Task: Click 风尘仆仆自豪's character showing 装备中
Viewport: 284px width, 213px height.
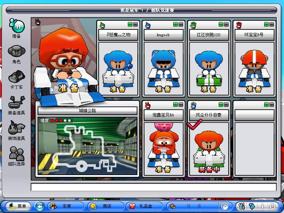Action: click(x=209, y=149)
